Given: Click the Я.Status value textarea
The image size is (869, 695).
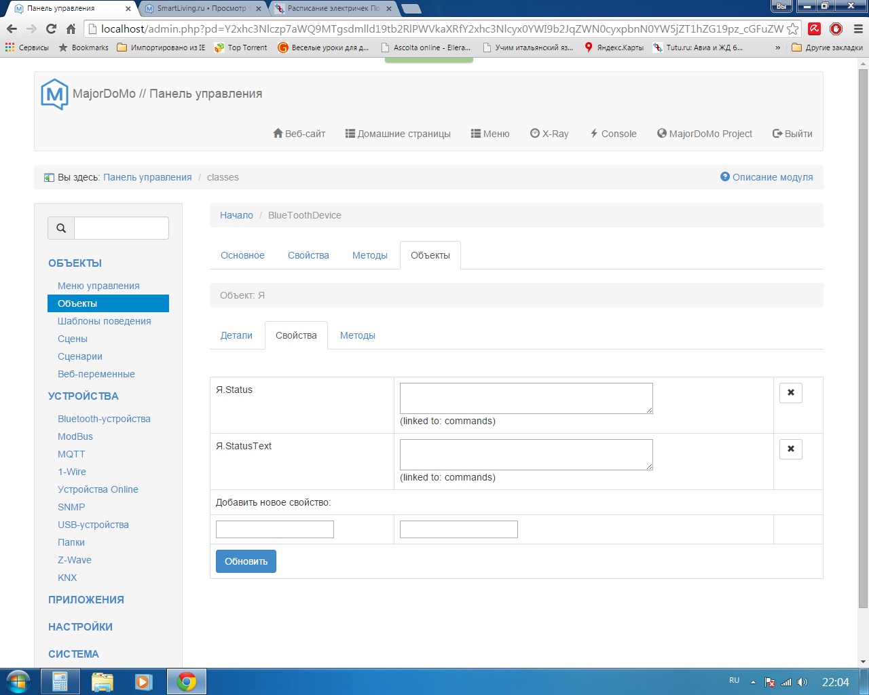Looking at the screenshot, I should pyautogui.click(x=526, y=398).
